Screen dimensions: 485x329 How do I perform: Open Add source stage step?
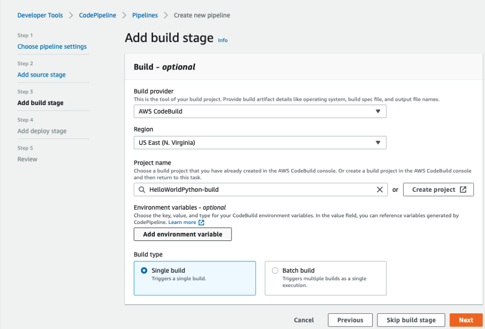pos(42,75)
